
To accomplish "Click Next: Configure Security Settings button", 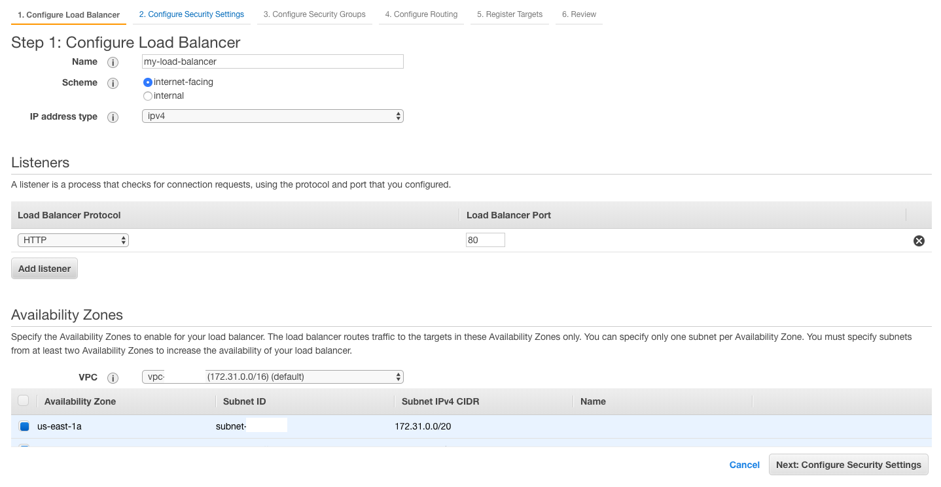I will pyautogui.click(x=848, y=465).
